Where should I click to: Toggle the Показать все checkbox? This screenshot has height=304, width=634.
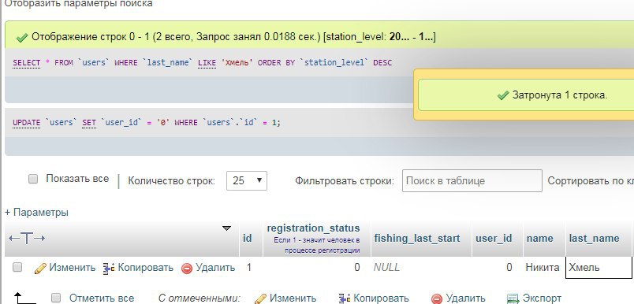coord(33,179)
